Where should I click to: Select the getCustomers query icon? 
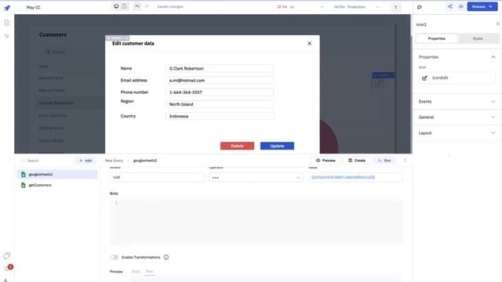pos(23,185)
